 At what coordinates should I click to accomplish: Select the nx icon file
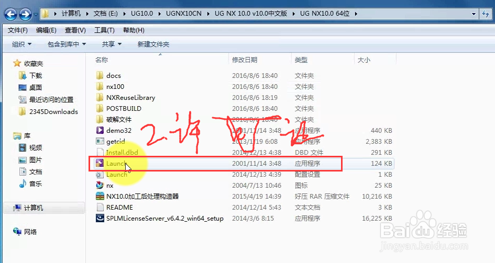100,185
